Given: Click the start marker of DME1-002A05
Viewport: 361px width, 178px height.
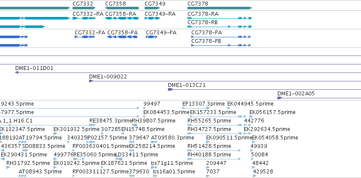Looking at the screenshot, I should (280, 98).
